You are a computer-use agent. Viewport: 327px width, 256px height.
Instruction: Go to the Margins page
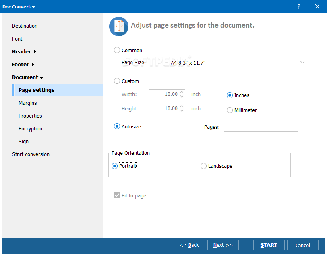27,103
